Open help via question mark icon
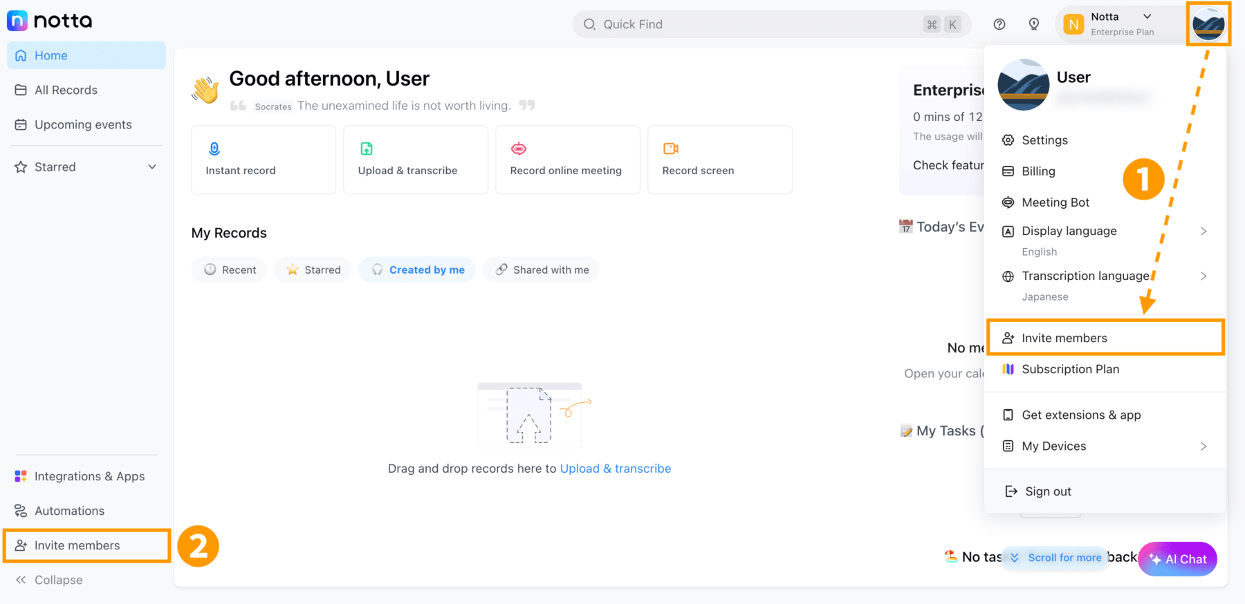 [x=999, y=24]
